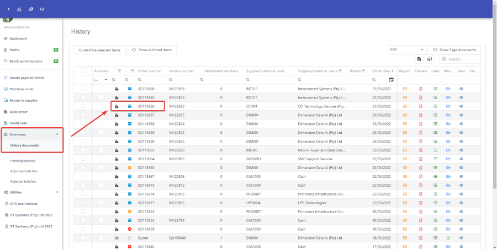Open Dashboard from the sidebar
Screen dimensions: 497x250
tap(18, 39)
